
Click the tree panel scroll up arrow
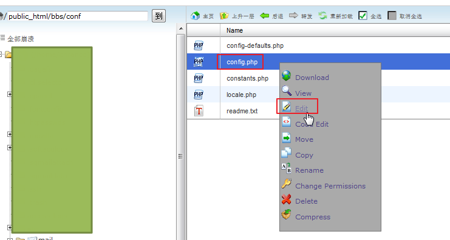coord(181,28)
